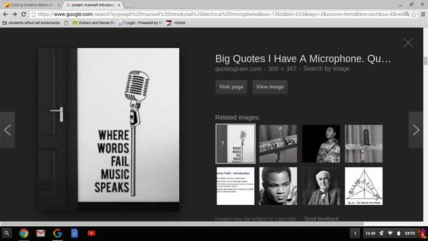428x241 pixels.
Task: Open the Electric Field Introduction thumbnail
Action: [235, 186]
